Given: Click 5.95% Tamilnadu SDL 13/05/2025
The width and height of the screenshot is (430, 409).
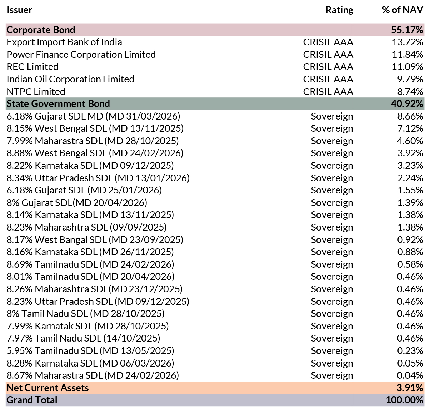Looking at the screenshot, I should [x=90, y=350].
